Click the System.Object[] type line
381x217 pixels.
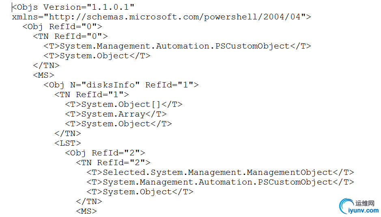click(124, 104)
